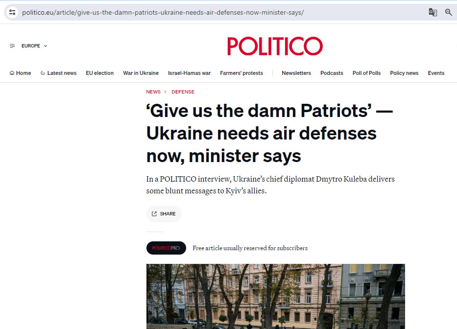Viewport: 457px width, 329px height.
Task: Expand the EUROPE edition dropdown
Action: tap(34, 46)
